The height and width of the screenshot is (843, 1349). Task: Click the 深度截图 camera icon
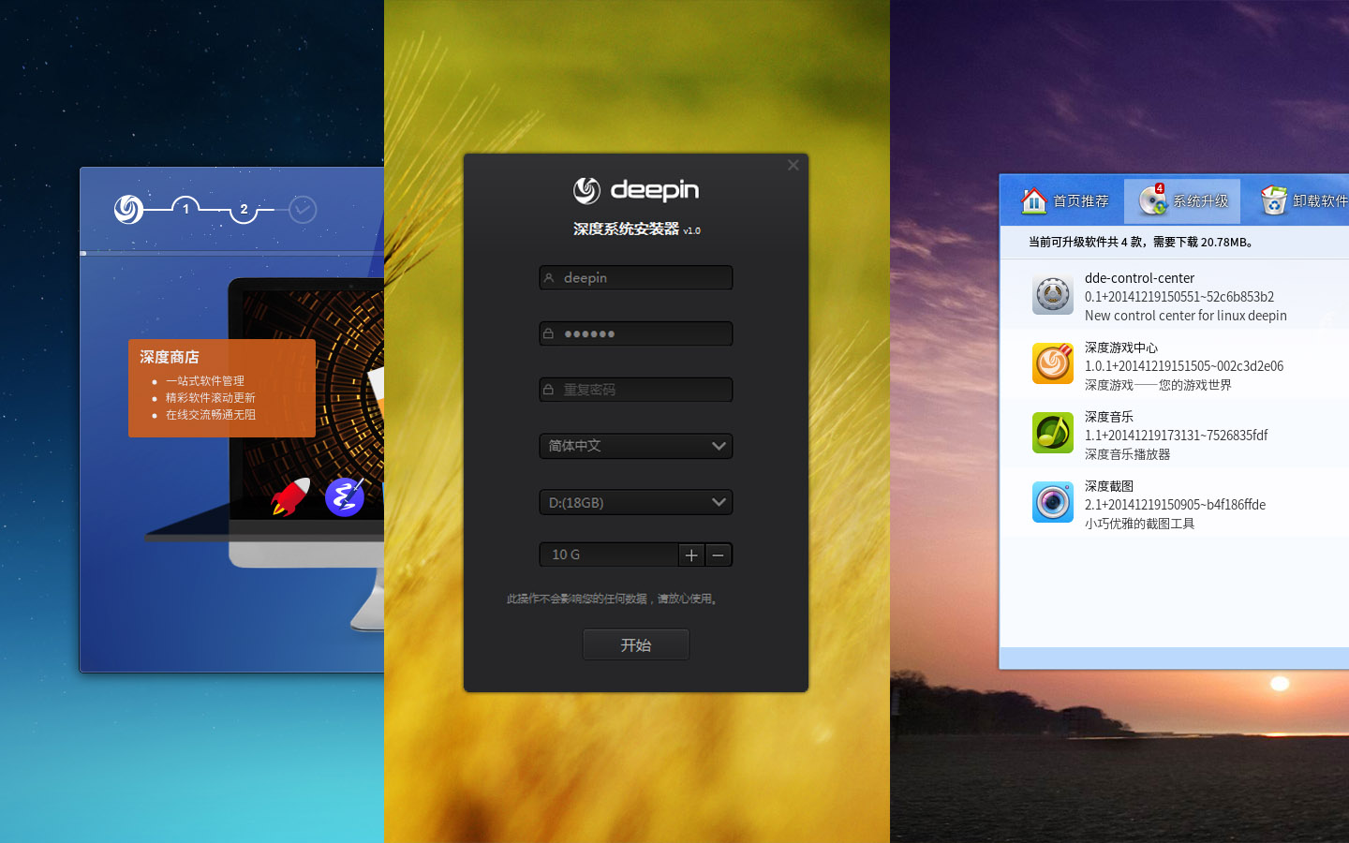(1053, 502)
